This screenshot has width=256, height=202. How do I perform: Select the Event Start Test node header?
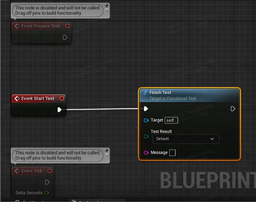(x=39, y=99)
